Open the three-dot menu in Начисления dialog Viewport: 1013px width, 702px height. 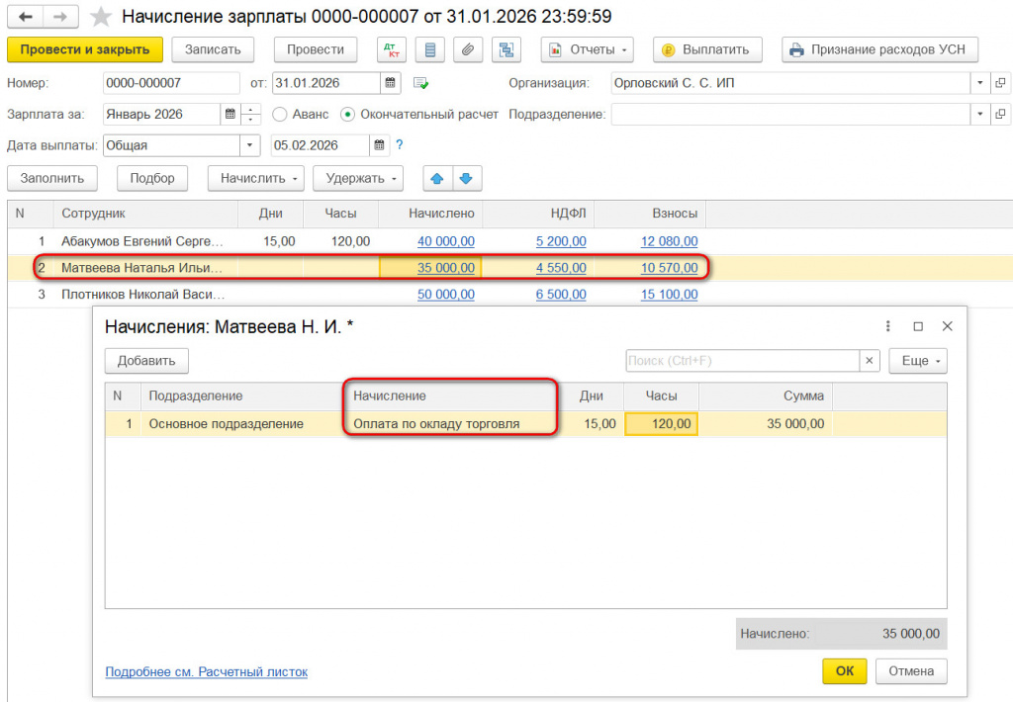click(x=888, y=326)
